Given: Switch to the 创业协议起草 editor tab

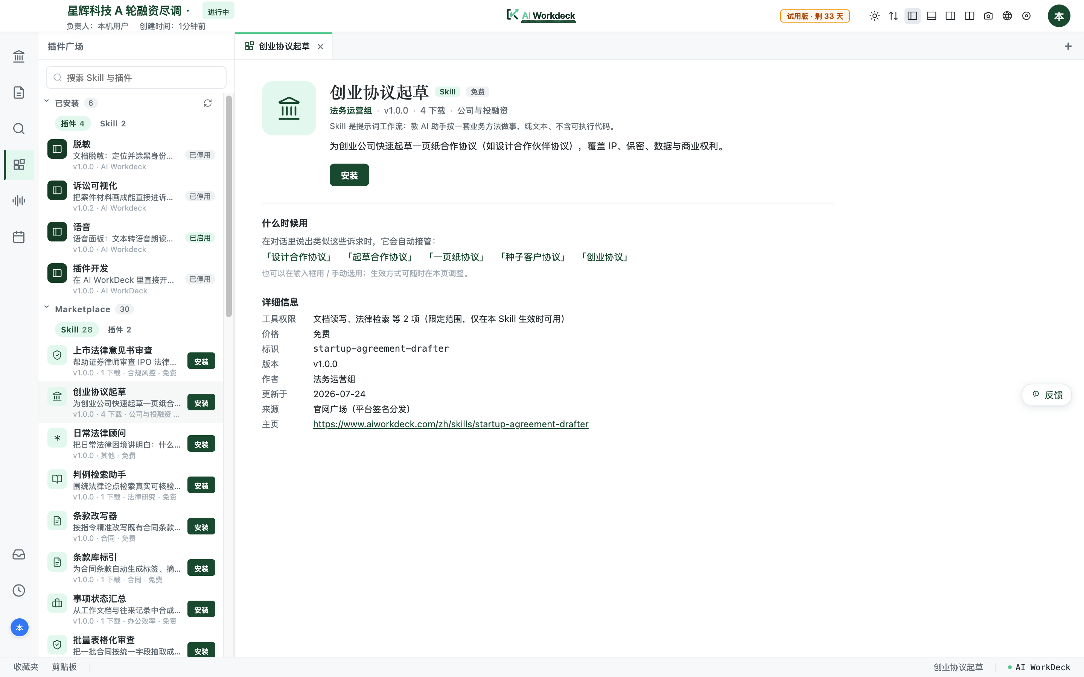Looking at the screenshot, I should click(x=283, y=46).
